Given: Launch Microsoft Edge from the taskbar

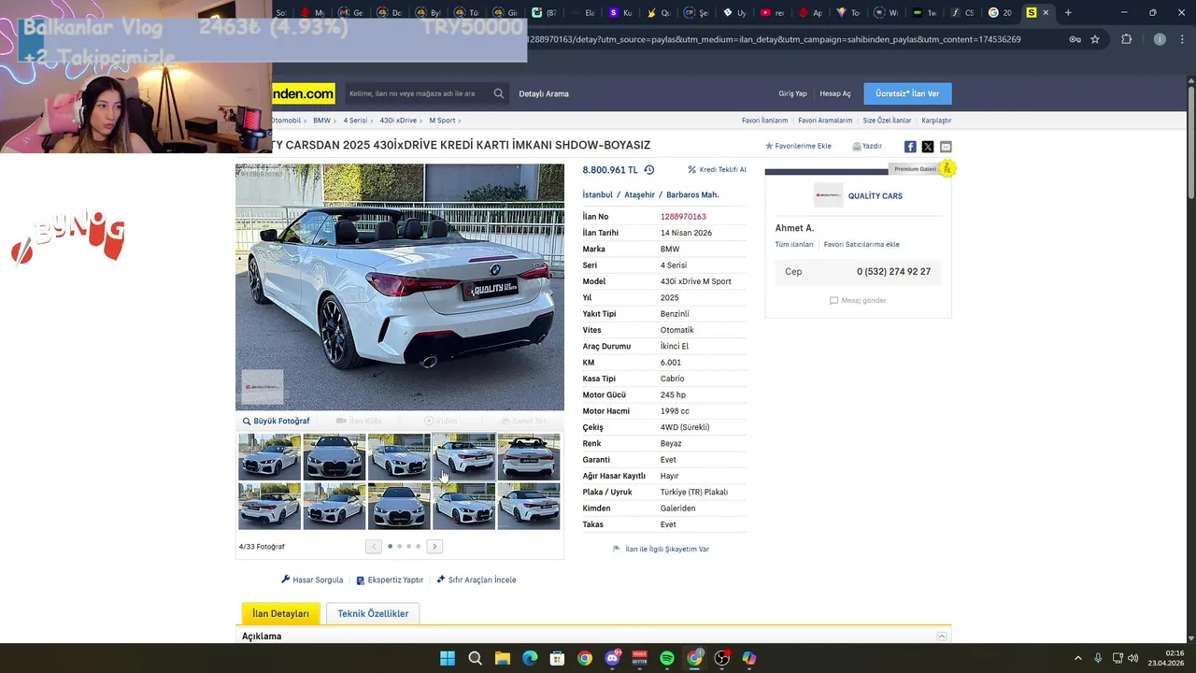Looking at the screenshot, I should tap(530, 658).
